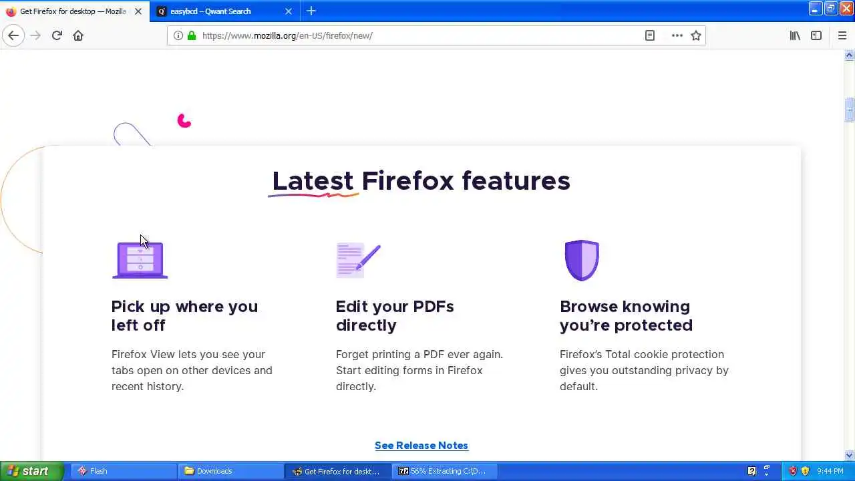
Task: Show site information via the info icon
Action: click(178, 35)
